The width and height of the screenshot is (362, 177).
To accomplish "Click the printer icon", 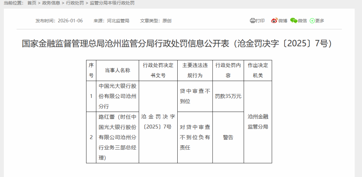I will click(252, 21).
